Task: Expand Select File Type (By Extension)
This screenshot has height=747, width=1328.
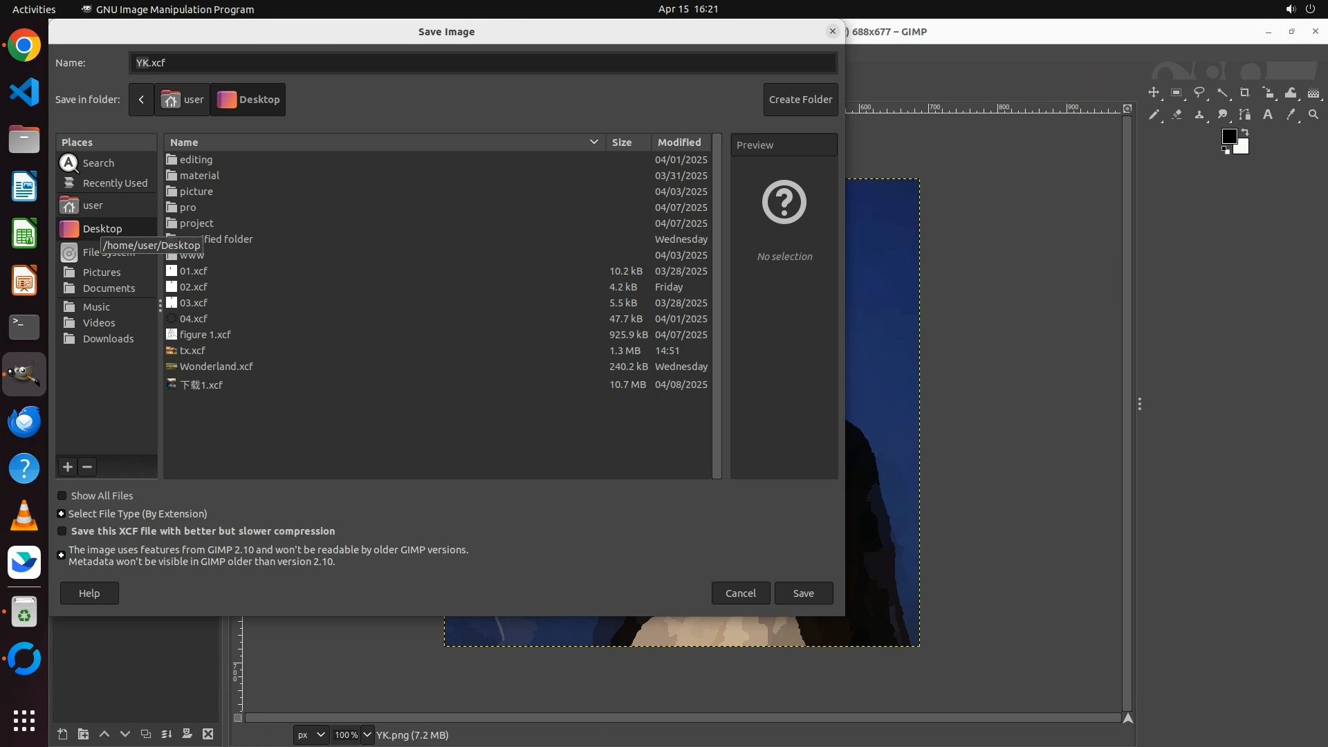Action: click(61, 514)
